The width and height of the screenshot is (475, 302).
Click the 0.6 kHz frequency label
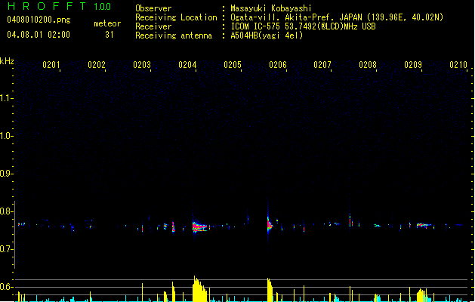point(6,287)
